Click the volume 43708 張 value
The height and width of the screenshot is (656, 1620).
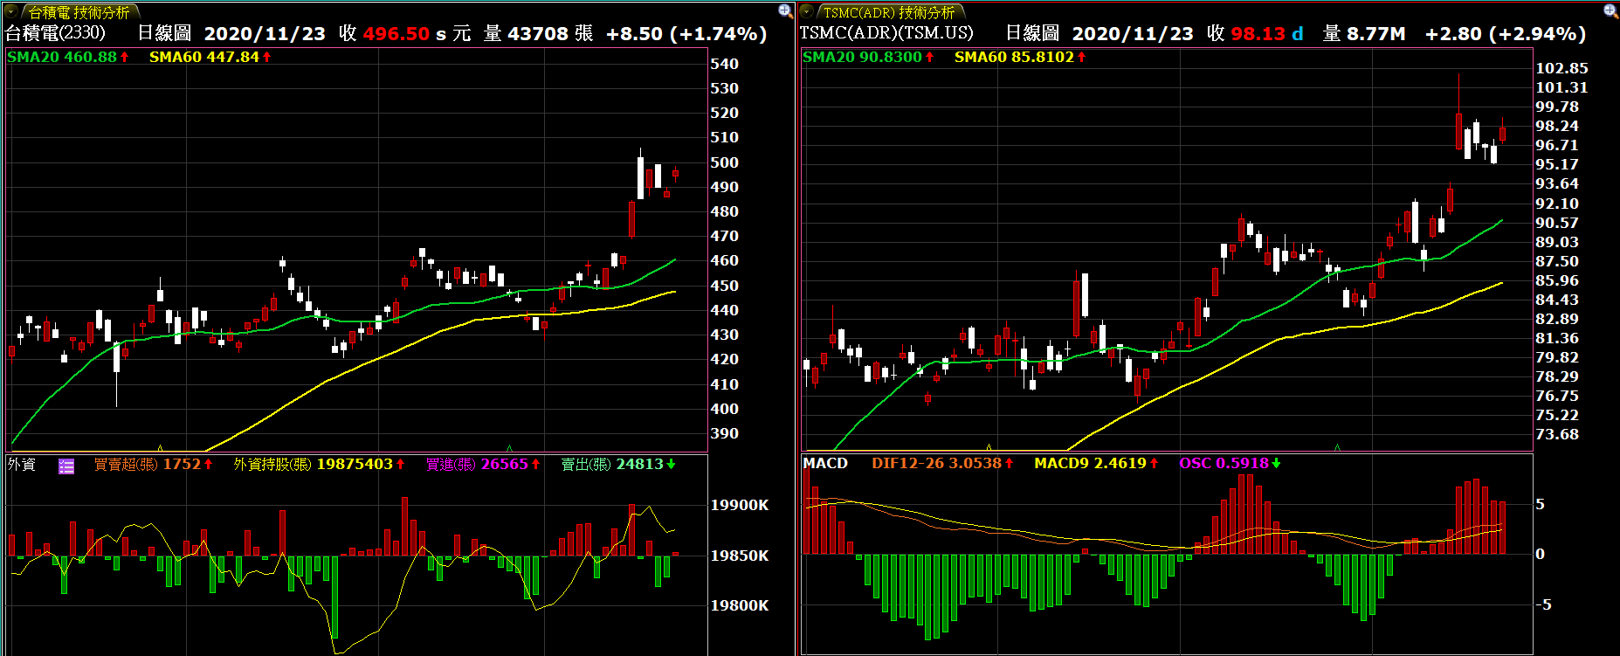(x=550, y=33)
